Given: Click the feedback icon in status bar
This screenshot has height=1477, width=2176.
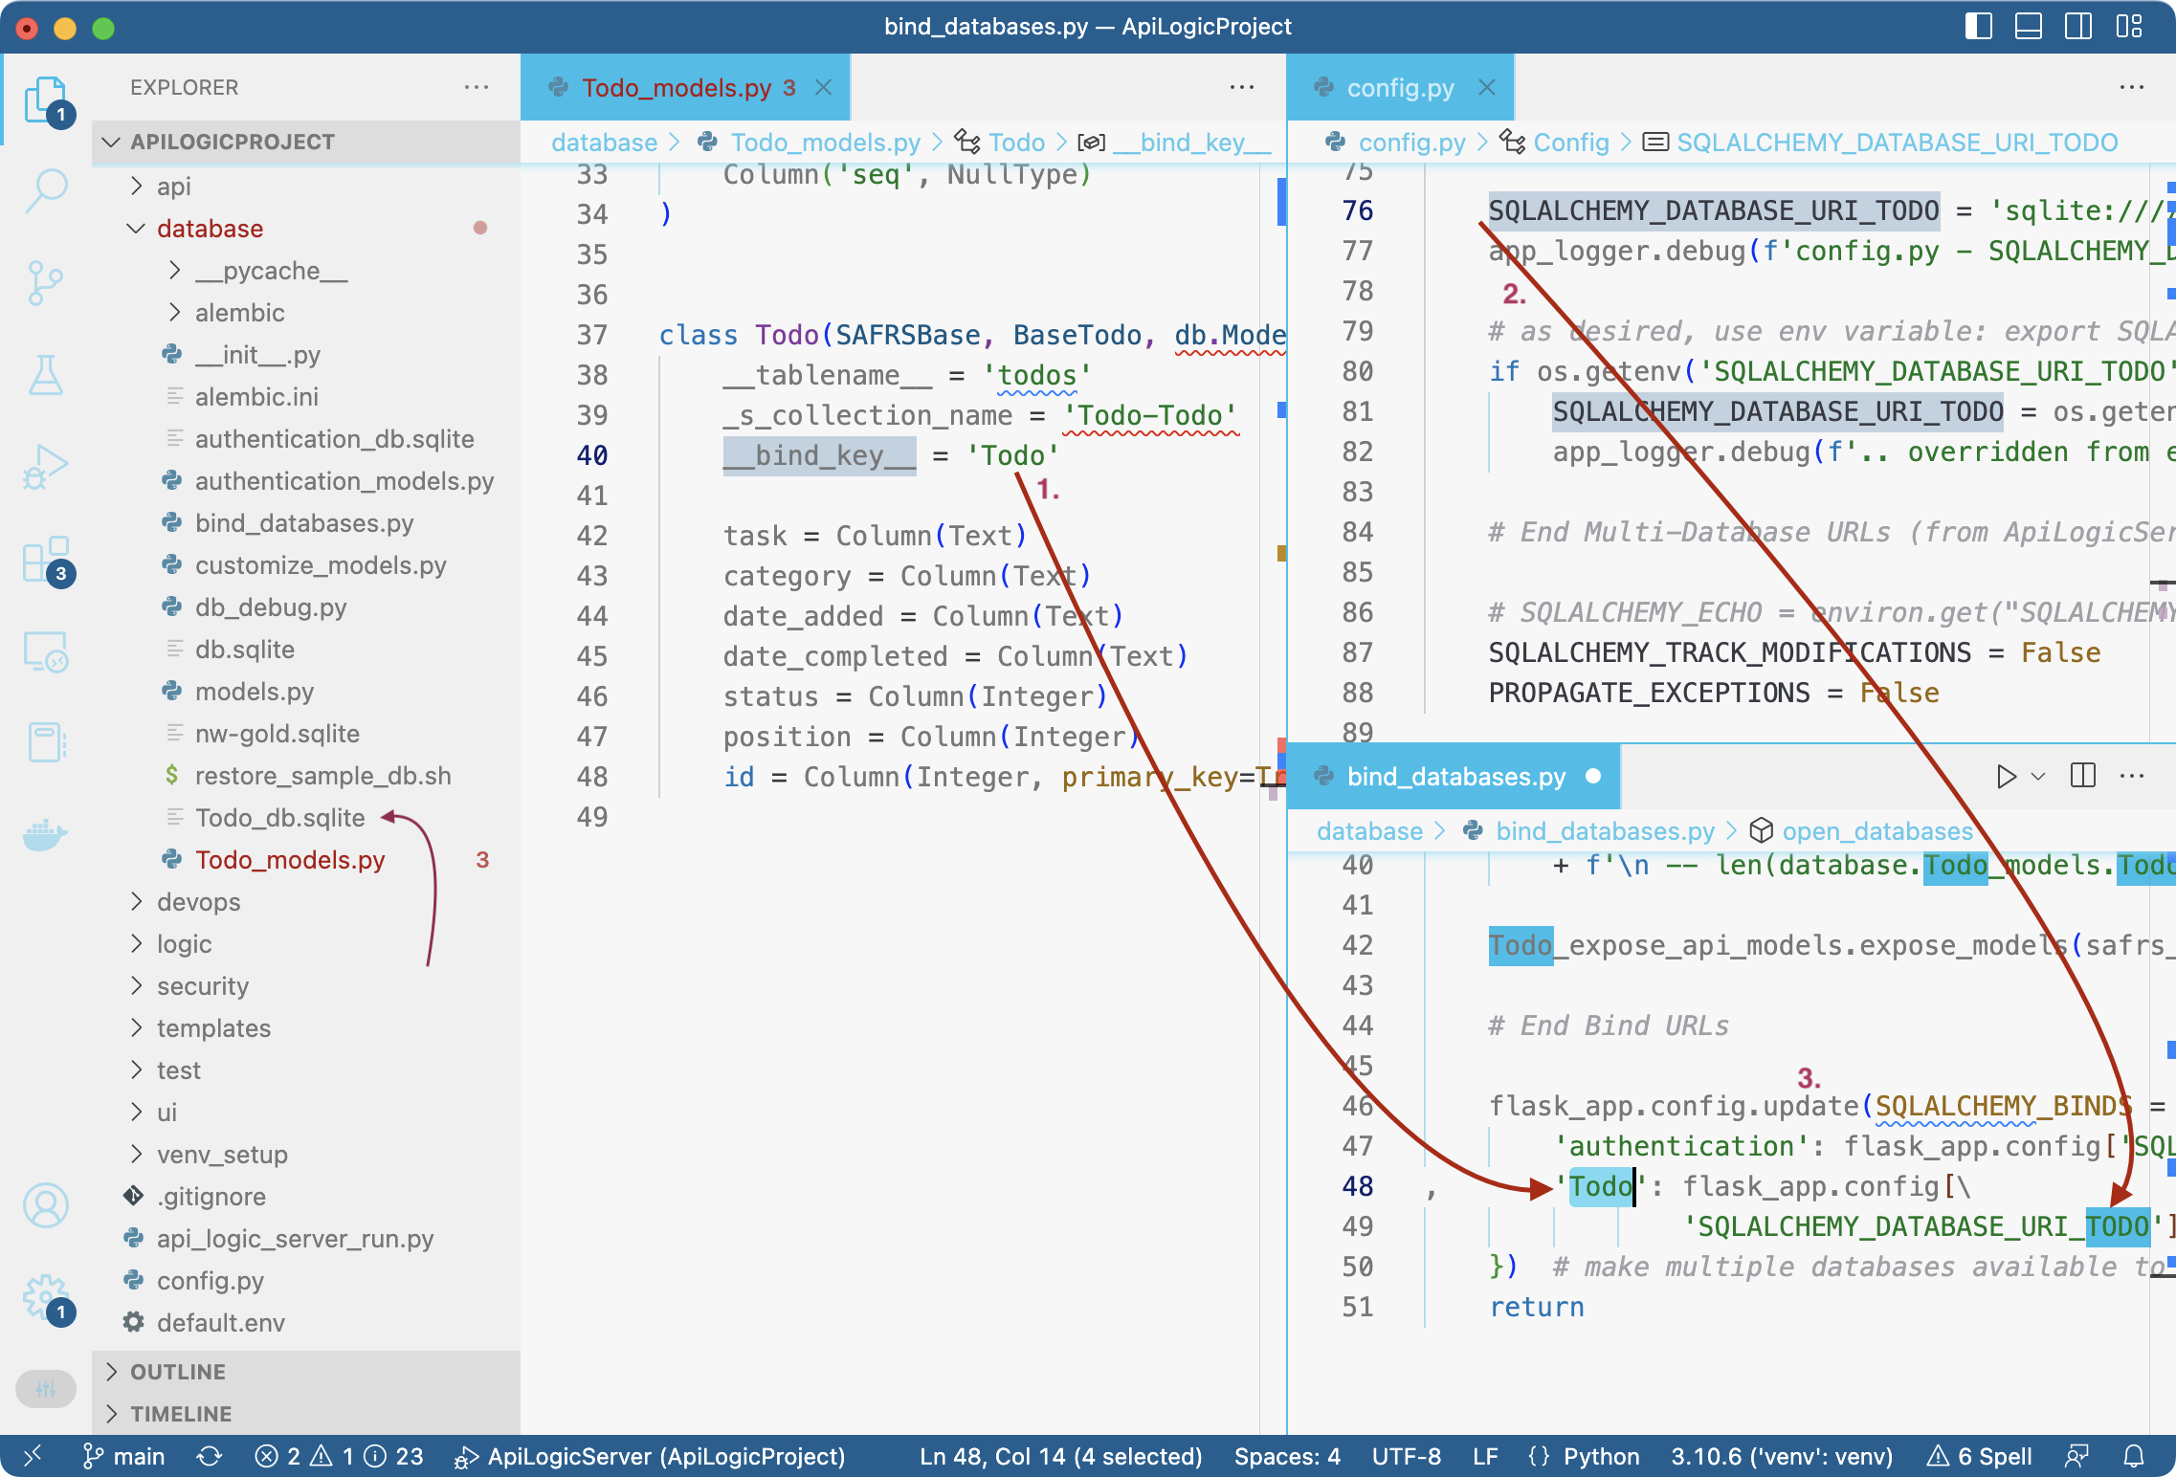Looking at the screenshot, I should point(2077,1456).
